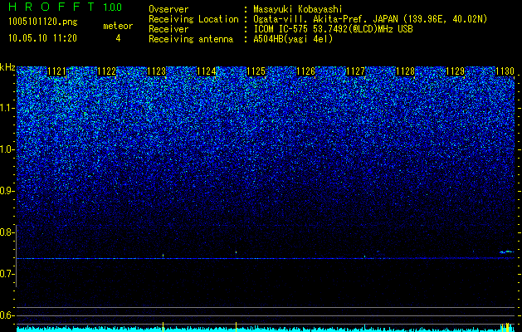Click the Receiving Location label
This screenshot has width=522, height=332.
pos(193,19)
